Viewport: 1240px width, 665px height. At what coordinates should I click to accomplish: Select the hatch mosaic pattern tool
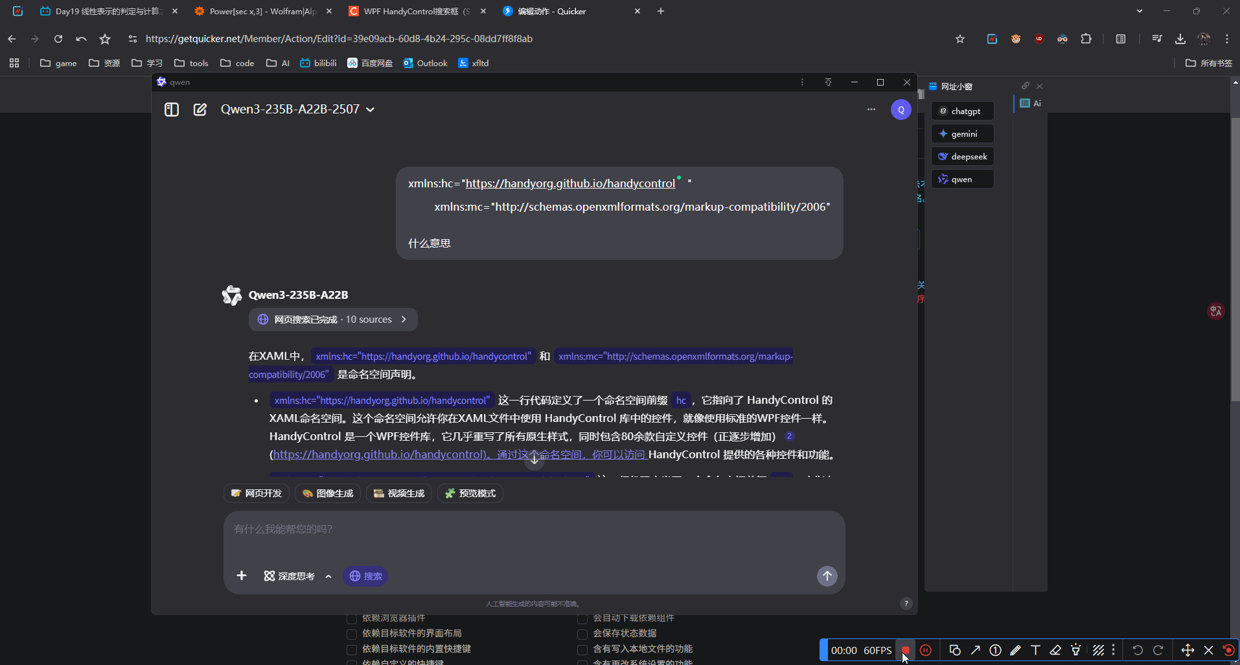point(1098,650)
